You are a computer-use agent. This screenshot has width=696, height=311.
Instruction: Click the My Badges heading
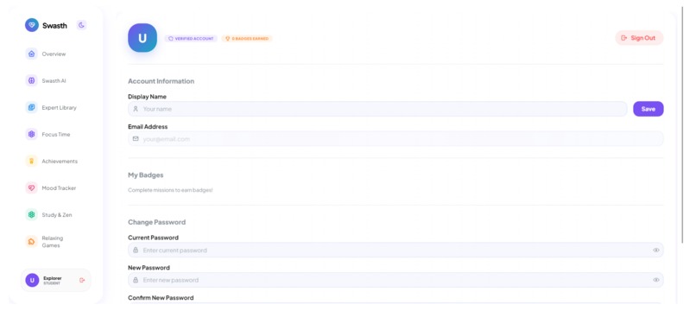click(x=146, y=175)
